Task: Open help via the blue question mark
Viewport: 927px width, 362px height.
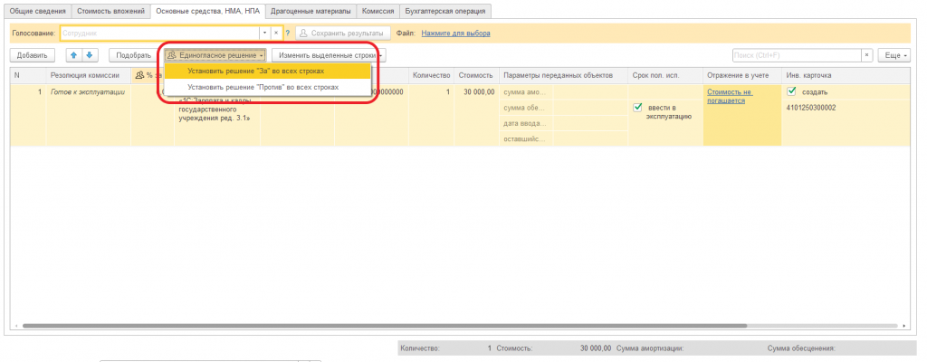Action: coord(287,33)
